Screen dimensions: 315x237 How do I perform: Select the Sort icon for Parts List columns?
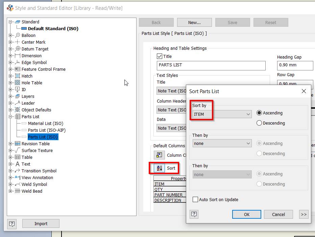tap(159, 168)
